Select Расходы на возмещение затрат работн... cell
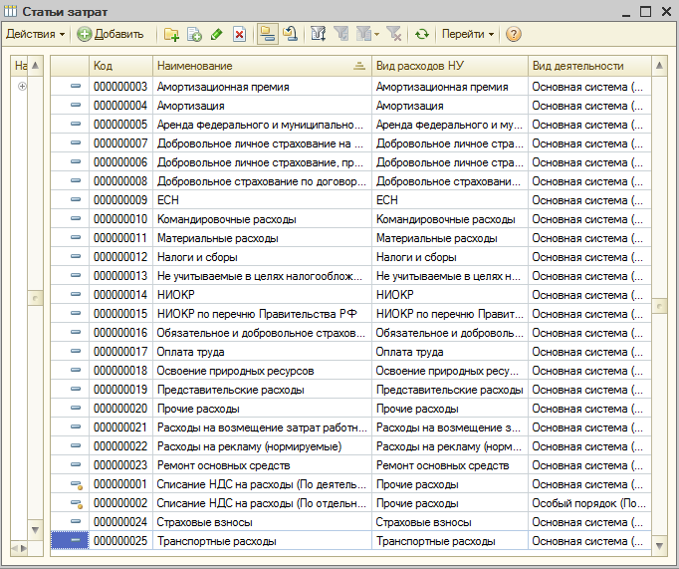Screen dimensions: 679x569 262,427
